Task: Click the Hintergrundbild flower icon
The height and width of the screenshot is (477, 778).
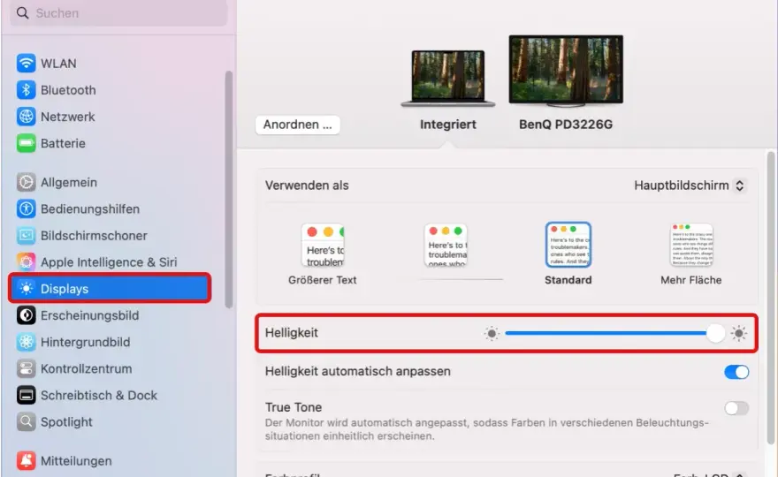Action: click(x=26, y=342)
